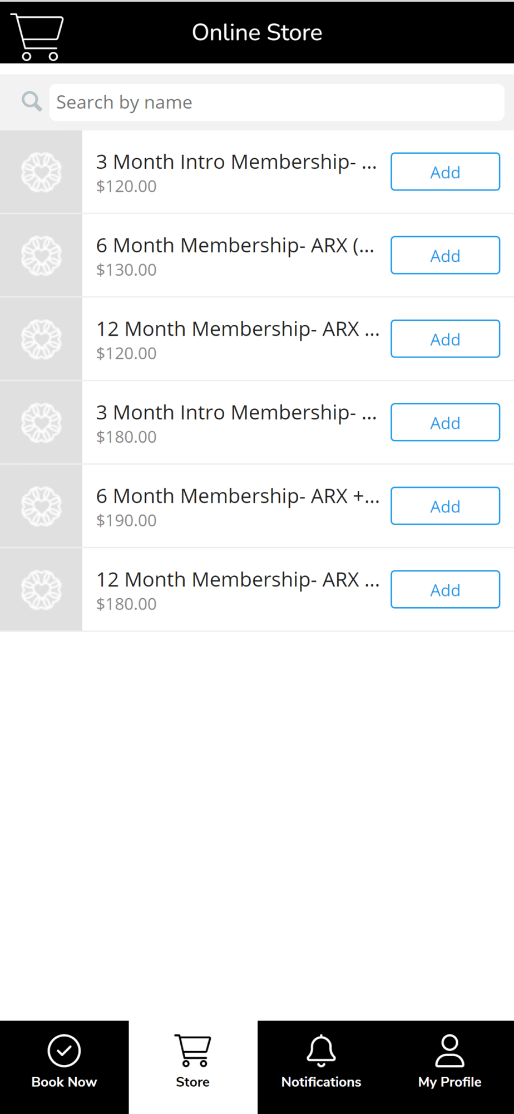Open the $120.00 3 Month Intro Membership thumbnail

pos(41,172)
